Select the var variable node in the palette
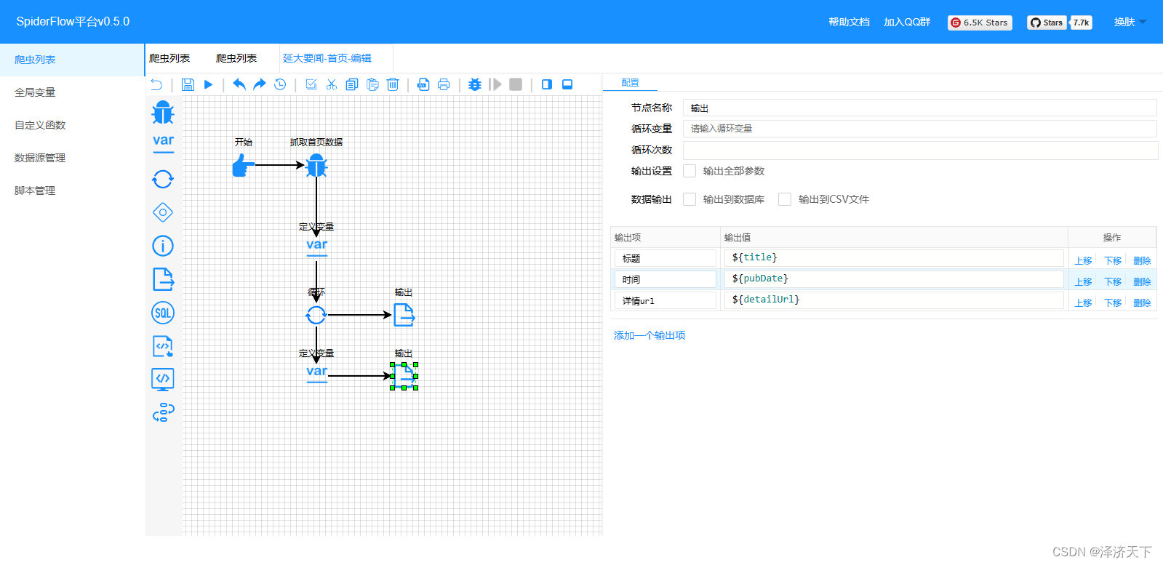 pos(163,143)
